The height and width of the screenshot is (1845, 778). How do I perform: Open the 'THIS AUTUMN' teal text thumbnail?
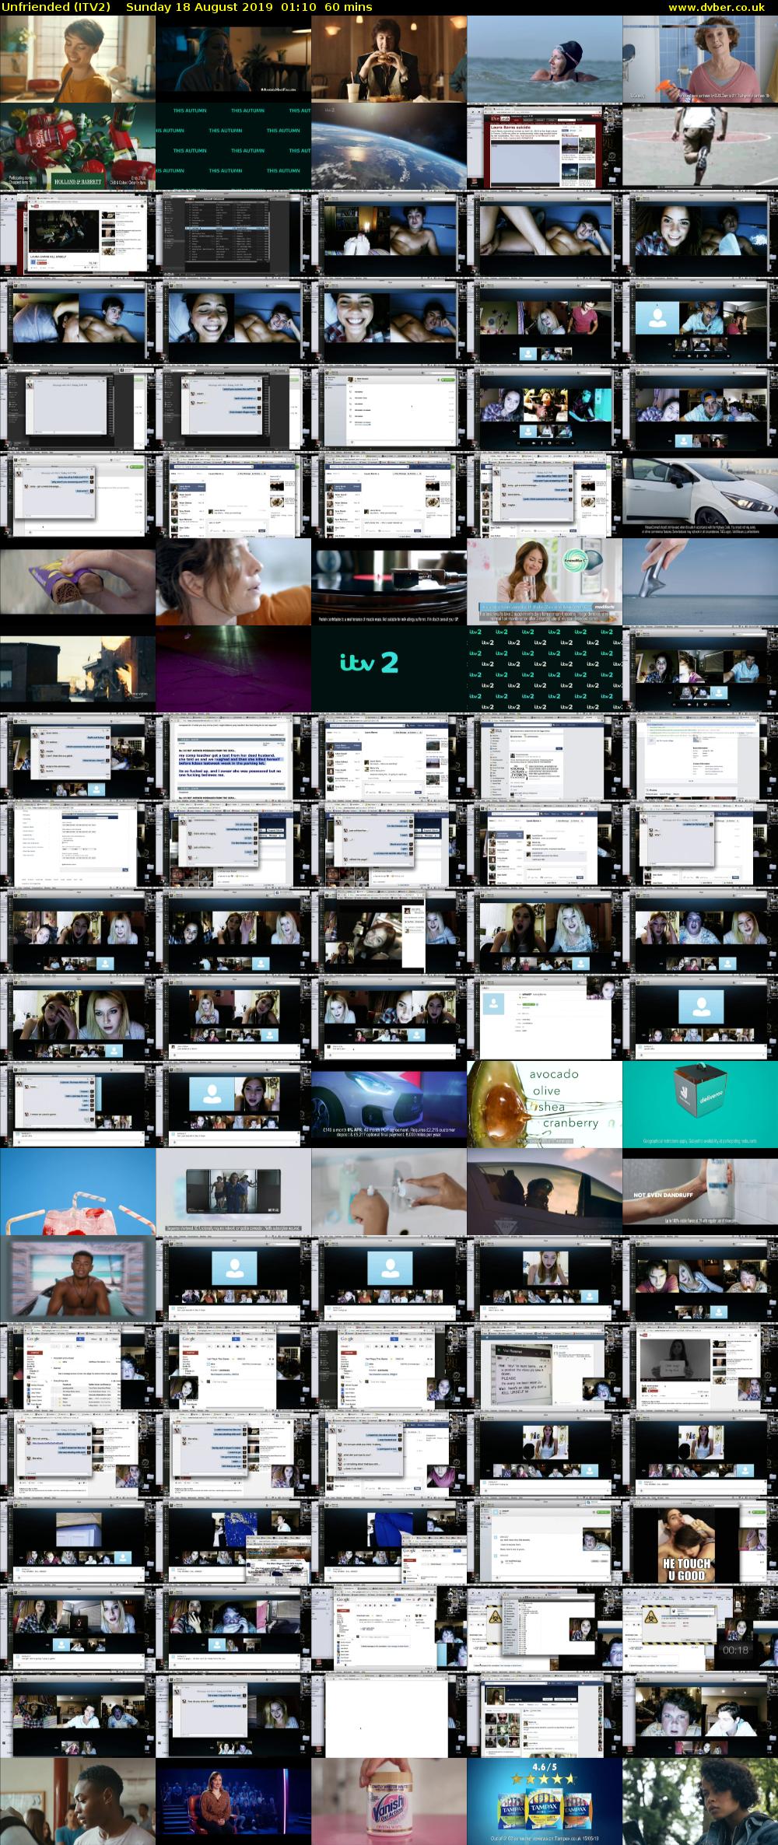pyautogui.click(x=233, y=147)
